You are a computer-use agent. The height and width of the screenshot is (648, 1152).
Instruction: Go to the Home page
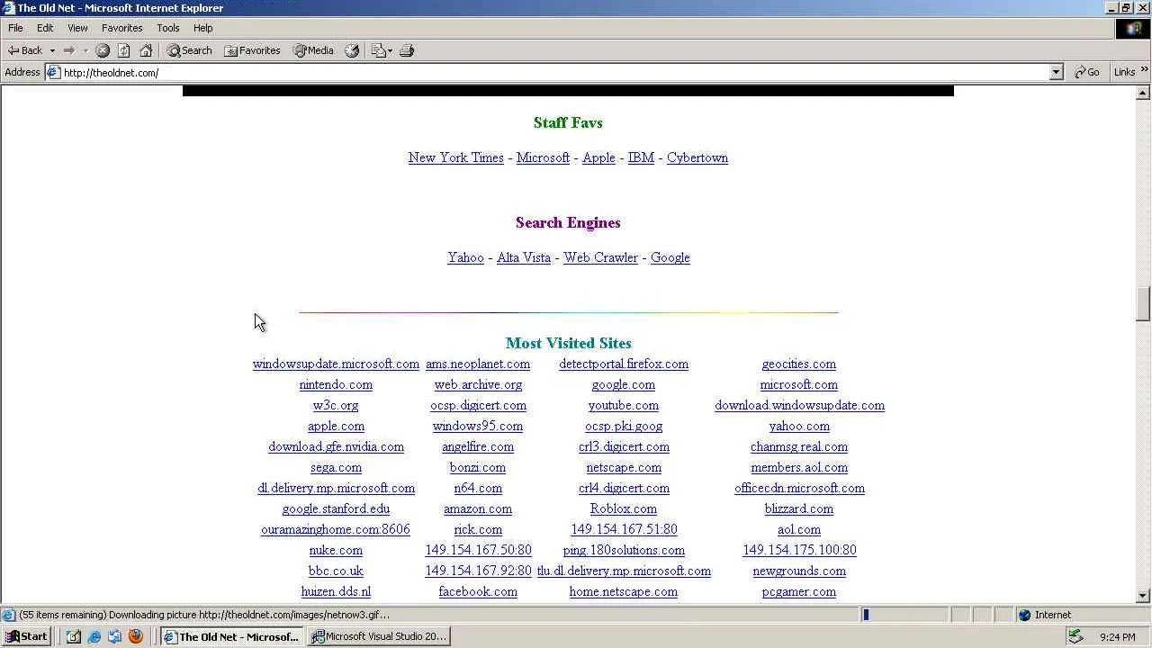146,50
